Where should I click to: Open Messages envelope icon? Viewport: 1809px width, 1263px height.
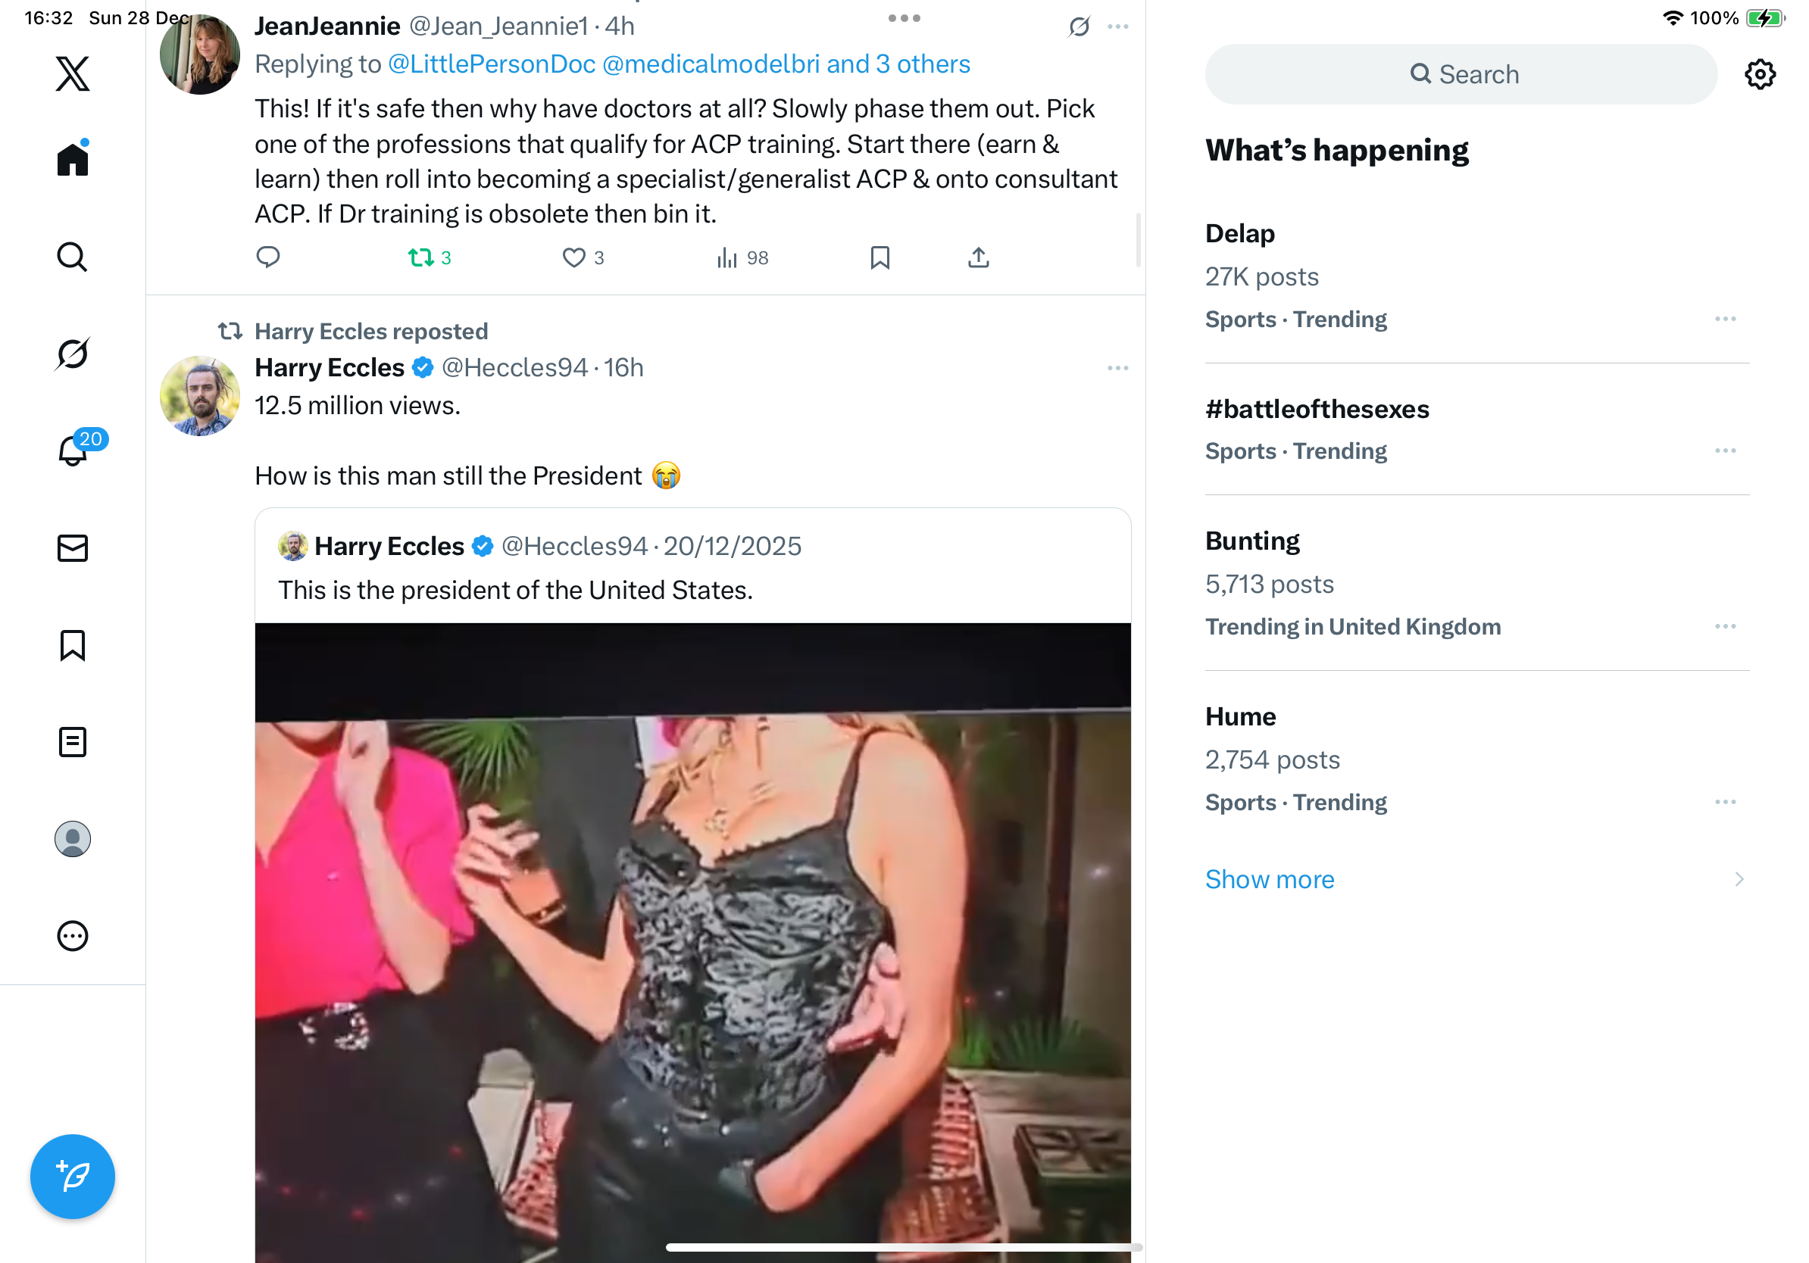point(73,548)
